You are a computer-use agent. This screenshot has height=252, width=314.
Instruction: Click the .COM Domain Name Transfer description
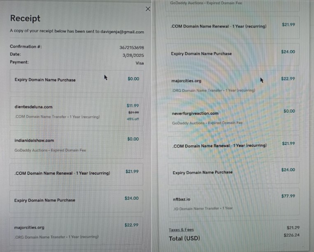click(57, 117)
